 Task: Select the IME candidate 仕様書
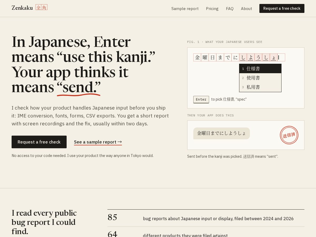click(x=260, y=69)
